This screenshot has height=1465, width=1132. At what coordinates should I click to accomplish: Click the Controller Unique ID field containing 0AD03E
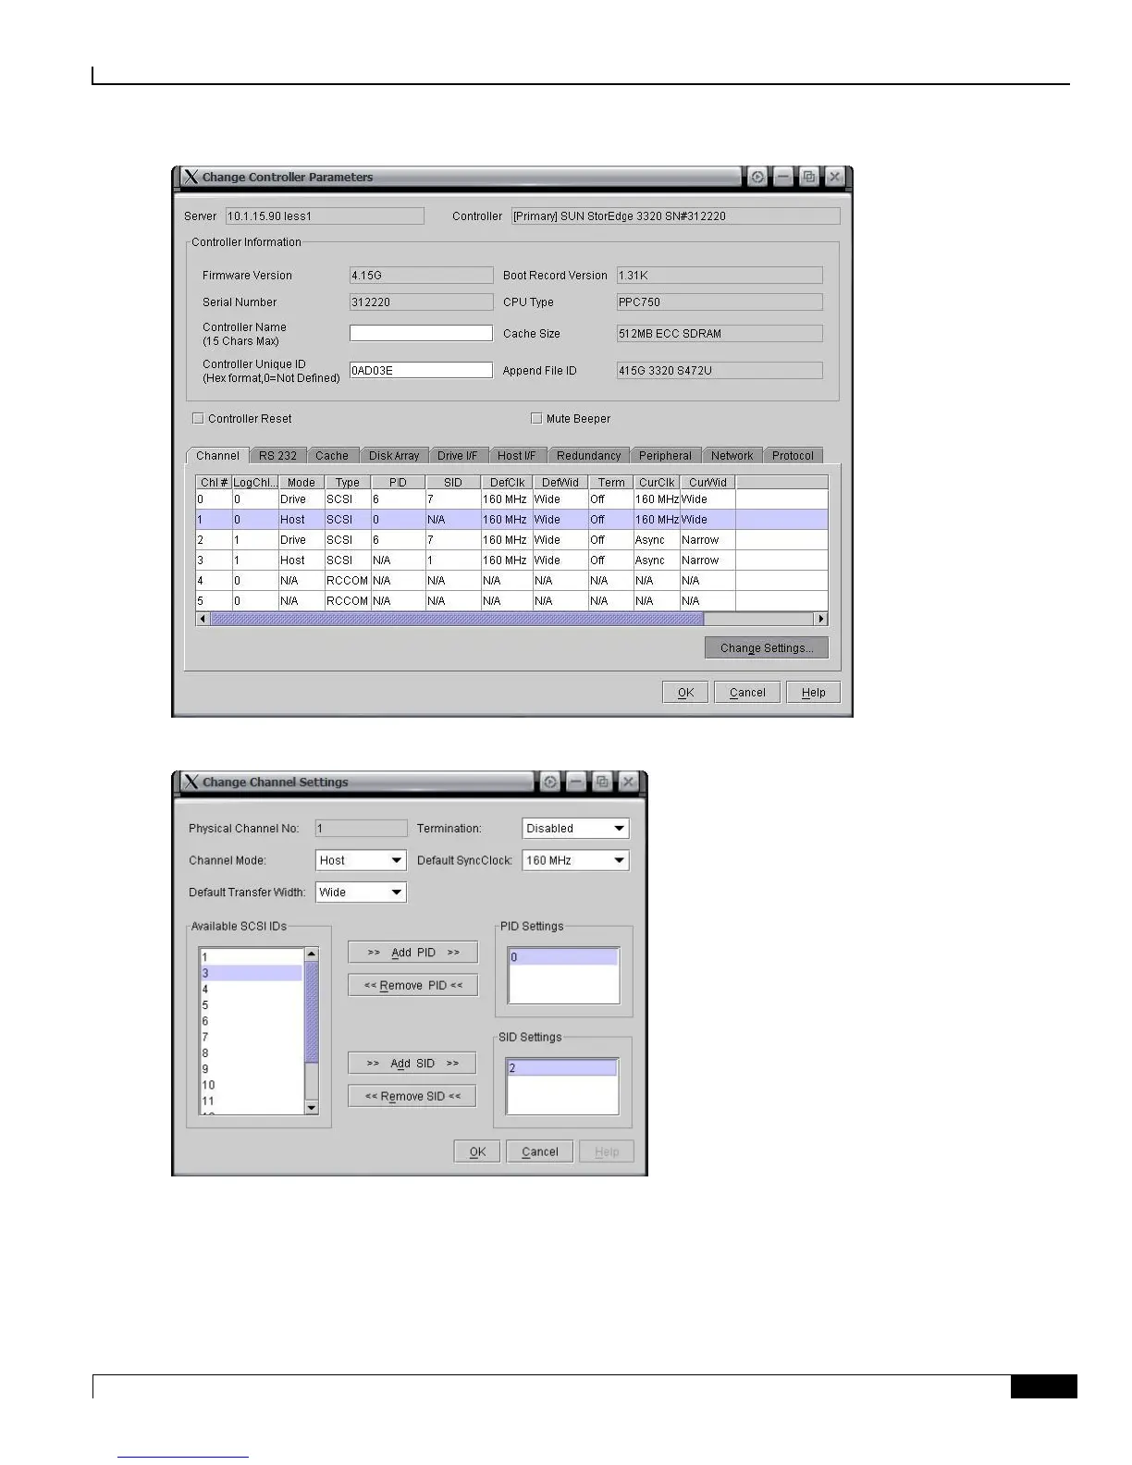point(421,370)
